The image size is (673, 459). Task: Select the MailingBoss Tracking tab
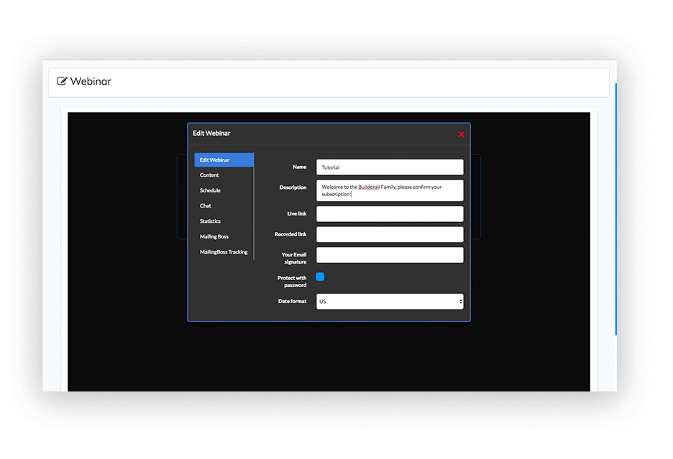click(224, 252)
